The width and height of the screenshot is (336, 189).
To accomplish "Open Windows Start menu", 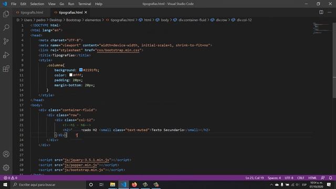I will pos(5,184).
